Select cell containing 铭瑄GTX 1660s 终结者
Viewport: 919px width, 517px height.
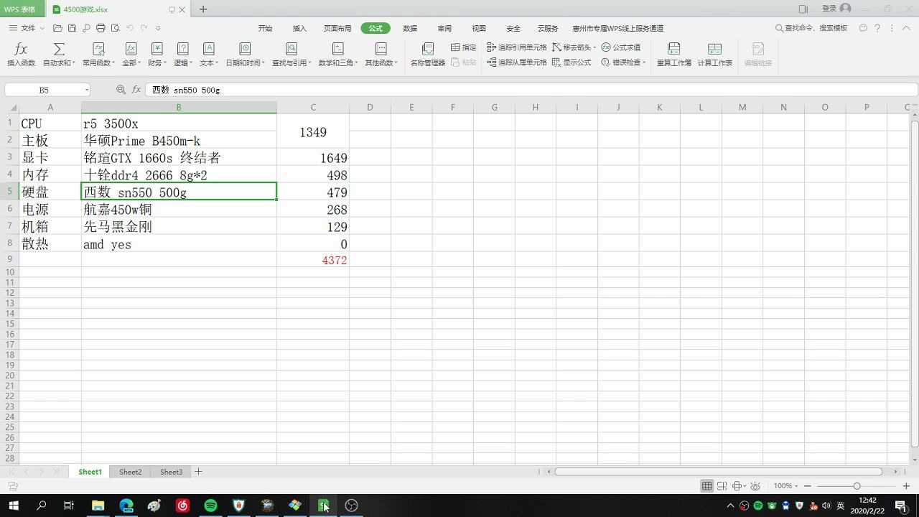[179, 157]
